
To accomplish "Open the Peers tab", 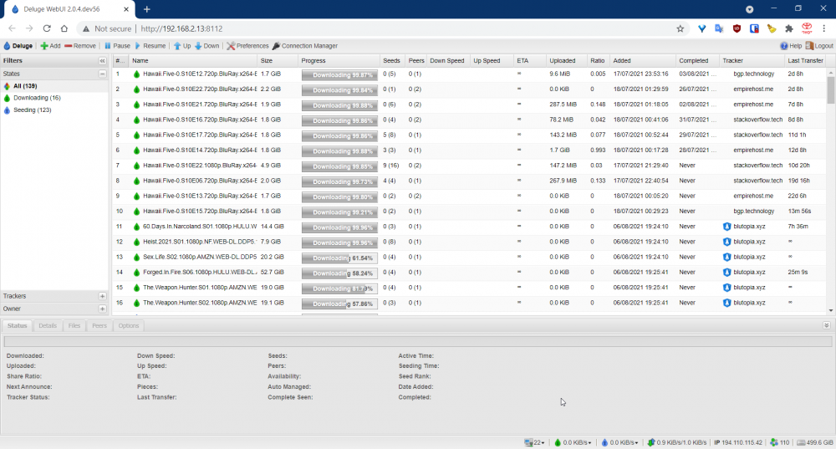I will (99, 325).
